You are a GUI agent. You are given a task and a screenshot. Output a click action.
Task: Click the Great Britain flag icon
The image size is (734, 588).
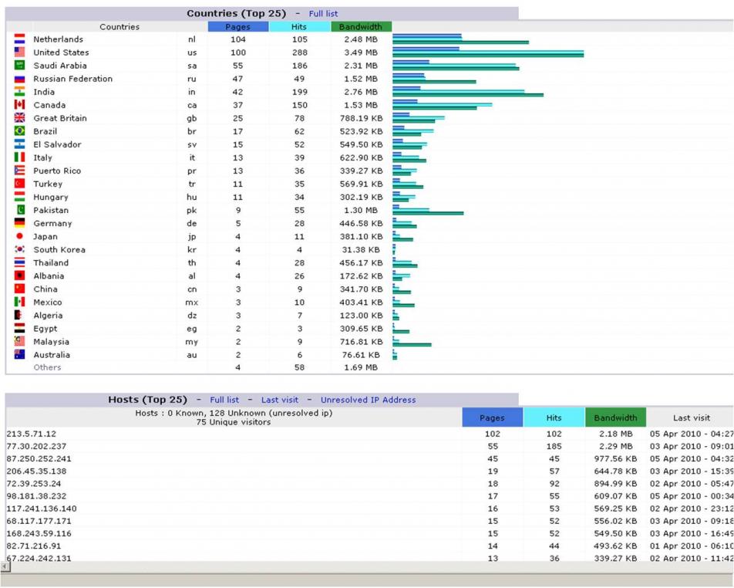click(19, 117)
